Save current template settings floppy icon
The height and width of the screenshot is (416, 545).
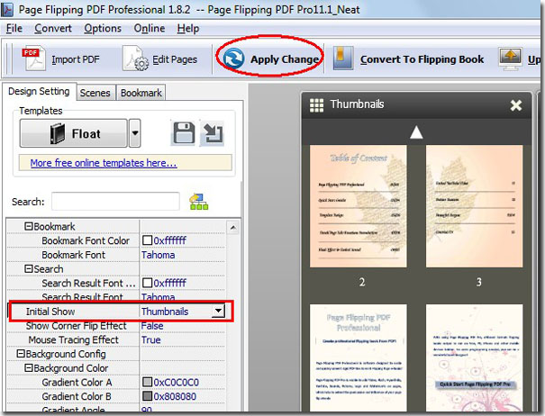184,132
